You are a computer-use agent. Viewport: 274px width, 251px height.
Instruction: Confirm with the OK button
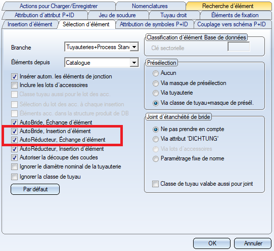coord(212,243)
